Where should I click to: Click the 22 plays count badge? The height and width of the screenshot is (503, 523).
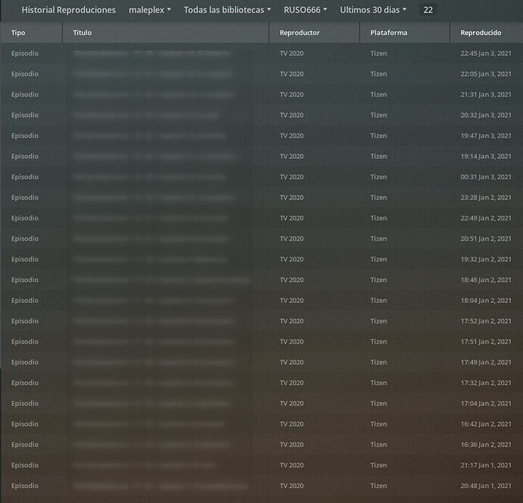click(428, 10)
